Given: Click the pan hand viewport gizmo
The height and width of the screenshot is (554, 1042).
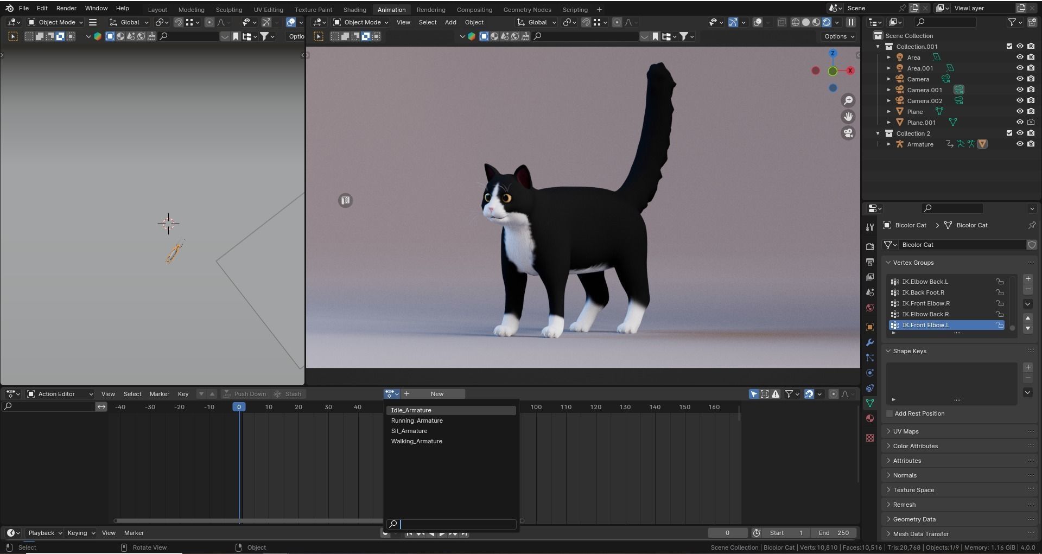Looking at the screenshot, I should point(848,117).
